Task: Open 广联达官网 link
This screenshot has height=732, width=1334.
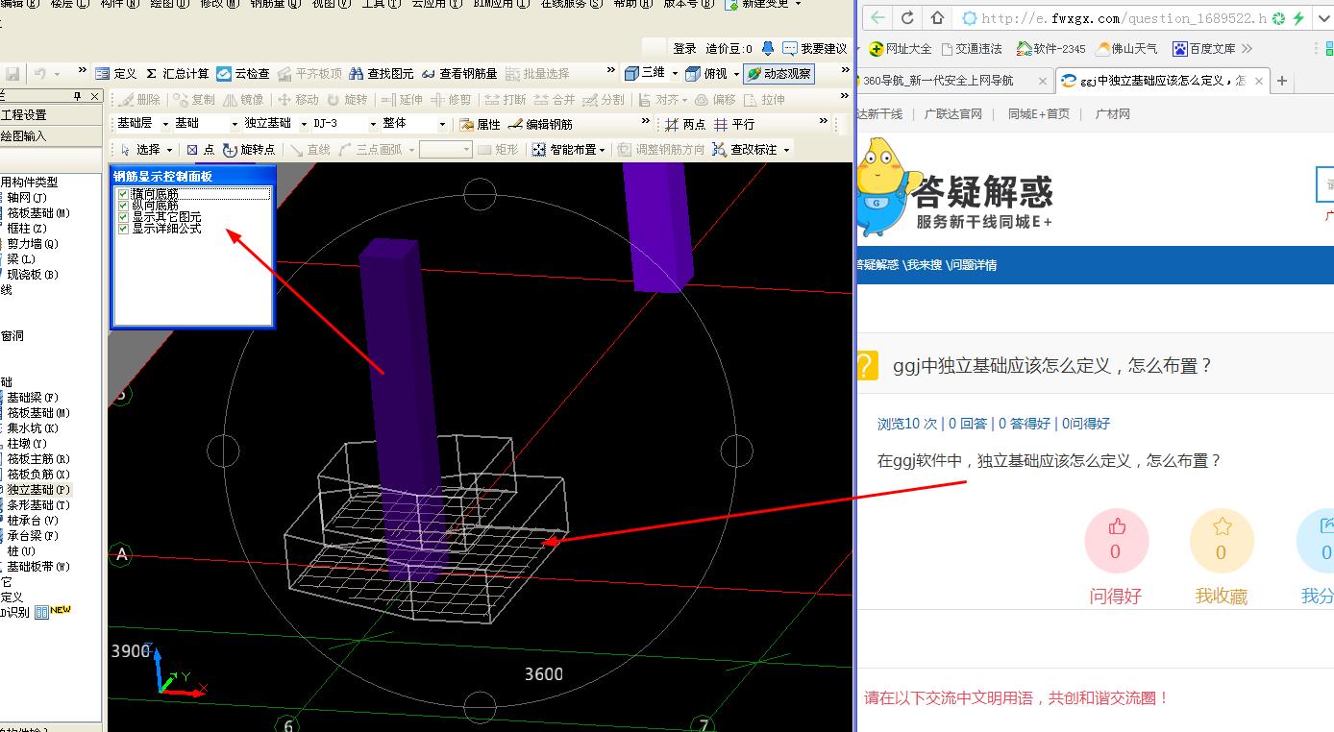Action: (952, 113)
